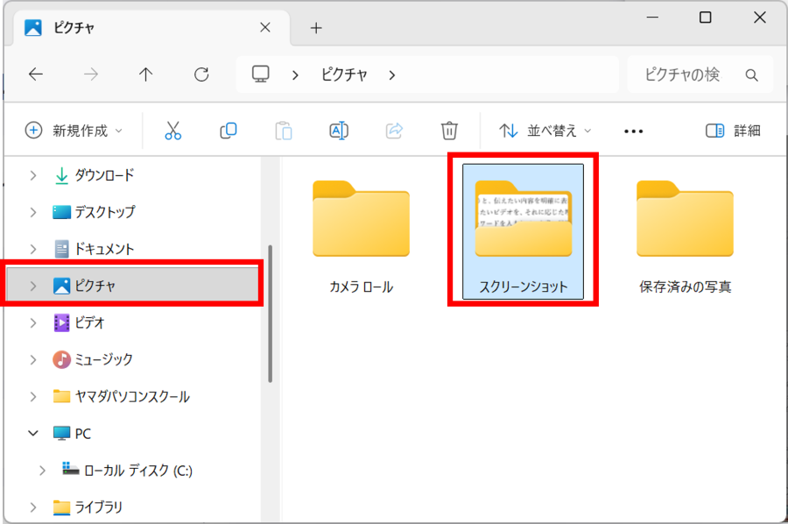Open the カメラロール folder
788x524 pixels.
pos(361,221)
